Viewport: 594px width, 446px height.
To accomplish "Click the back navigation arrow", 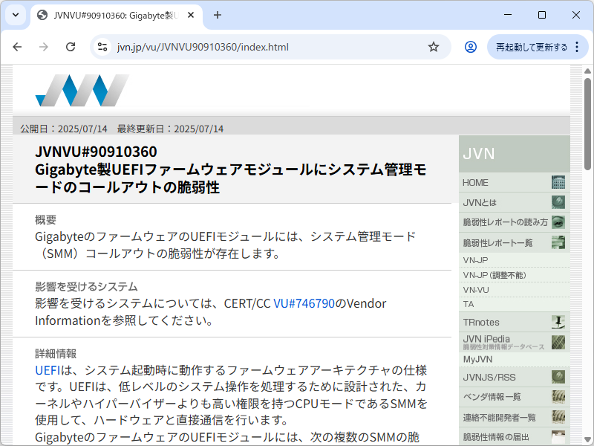I will tap(17, 46).
